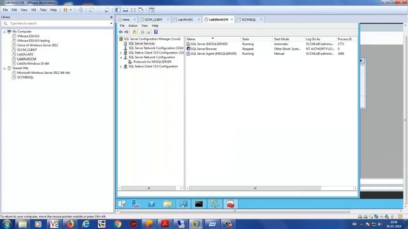Launch Chrome from the Windows taskbar

pyautogui.click(x=117, y=224)
